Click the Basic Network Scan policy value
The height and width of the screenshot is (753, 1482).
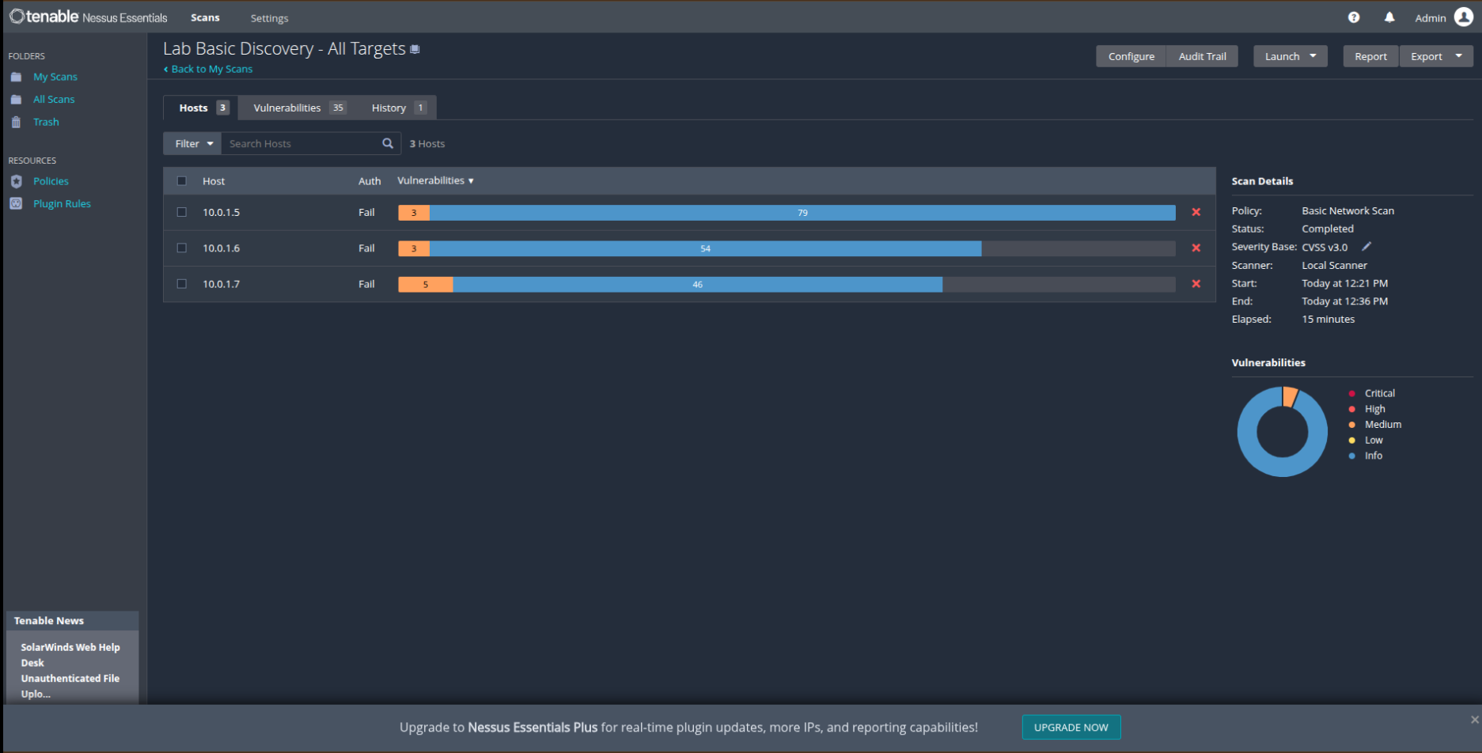(x=1347, y=210)
